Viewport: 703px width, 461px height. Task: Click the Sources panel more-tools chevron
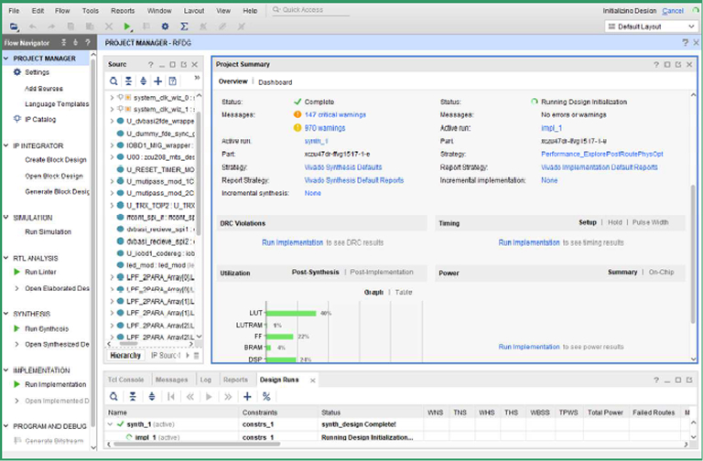click(197, 78)
